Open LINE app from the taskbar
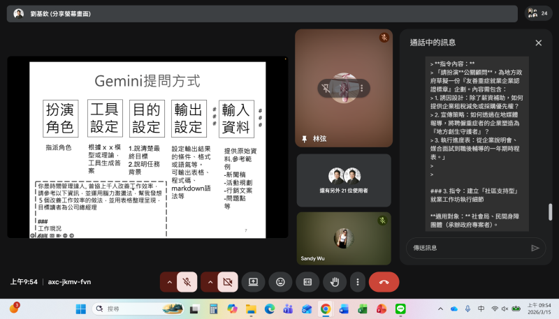 coord(400,309)
